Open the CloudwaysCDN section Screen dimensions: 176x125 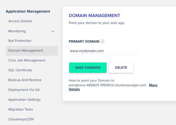pos(21,119)
